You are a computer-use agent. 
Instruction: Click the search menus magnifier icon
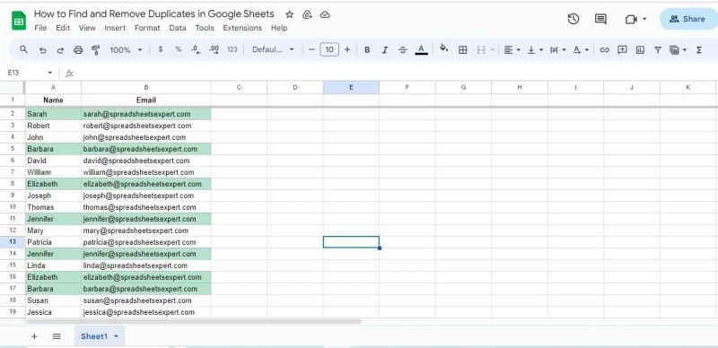(24, 49)
